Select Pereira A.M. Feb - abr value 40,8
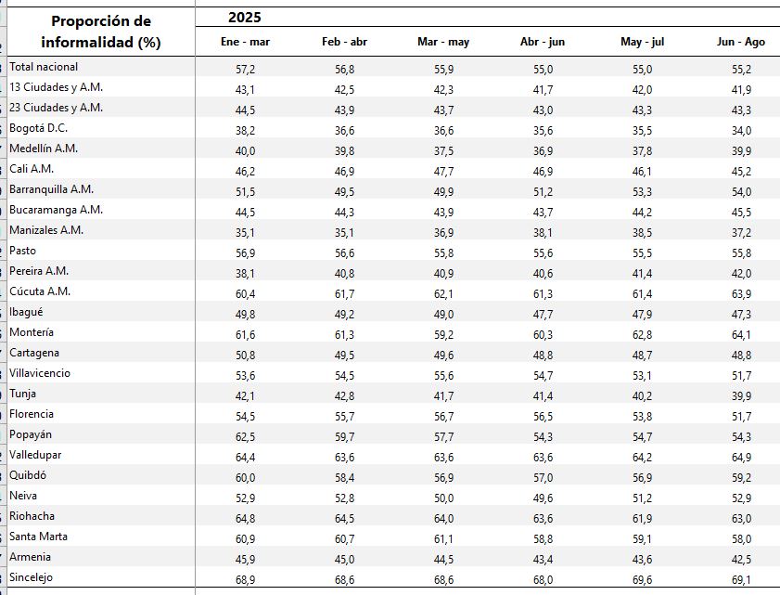 pos(344,273)
